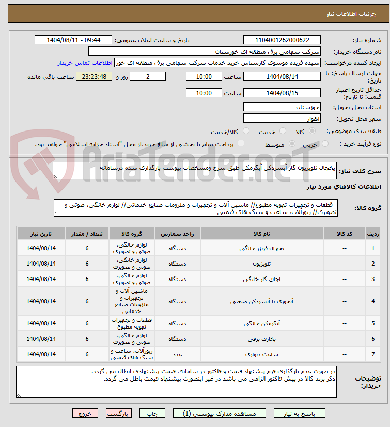
Task: Open مشاهده مدارک پیوستی (1) button
Action: click(x=219, y=413)
